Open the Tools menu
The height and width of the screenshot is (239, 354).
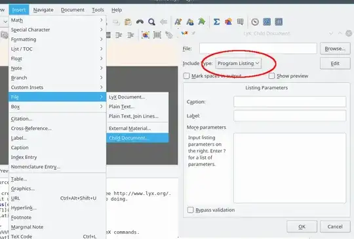[x=98, y=10]
